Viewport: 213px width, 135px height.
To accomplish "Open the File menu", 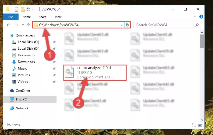I will click(11, 17).
